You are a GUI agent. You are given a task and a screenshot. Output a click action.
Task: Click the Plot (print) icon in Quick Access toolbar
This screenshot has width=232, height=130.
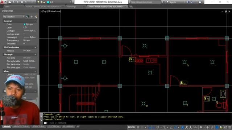[22, 2]
